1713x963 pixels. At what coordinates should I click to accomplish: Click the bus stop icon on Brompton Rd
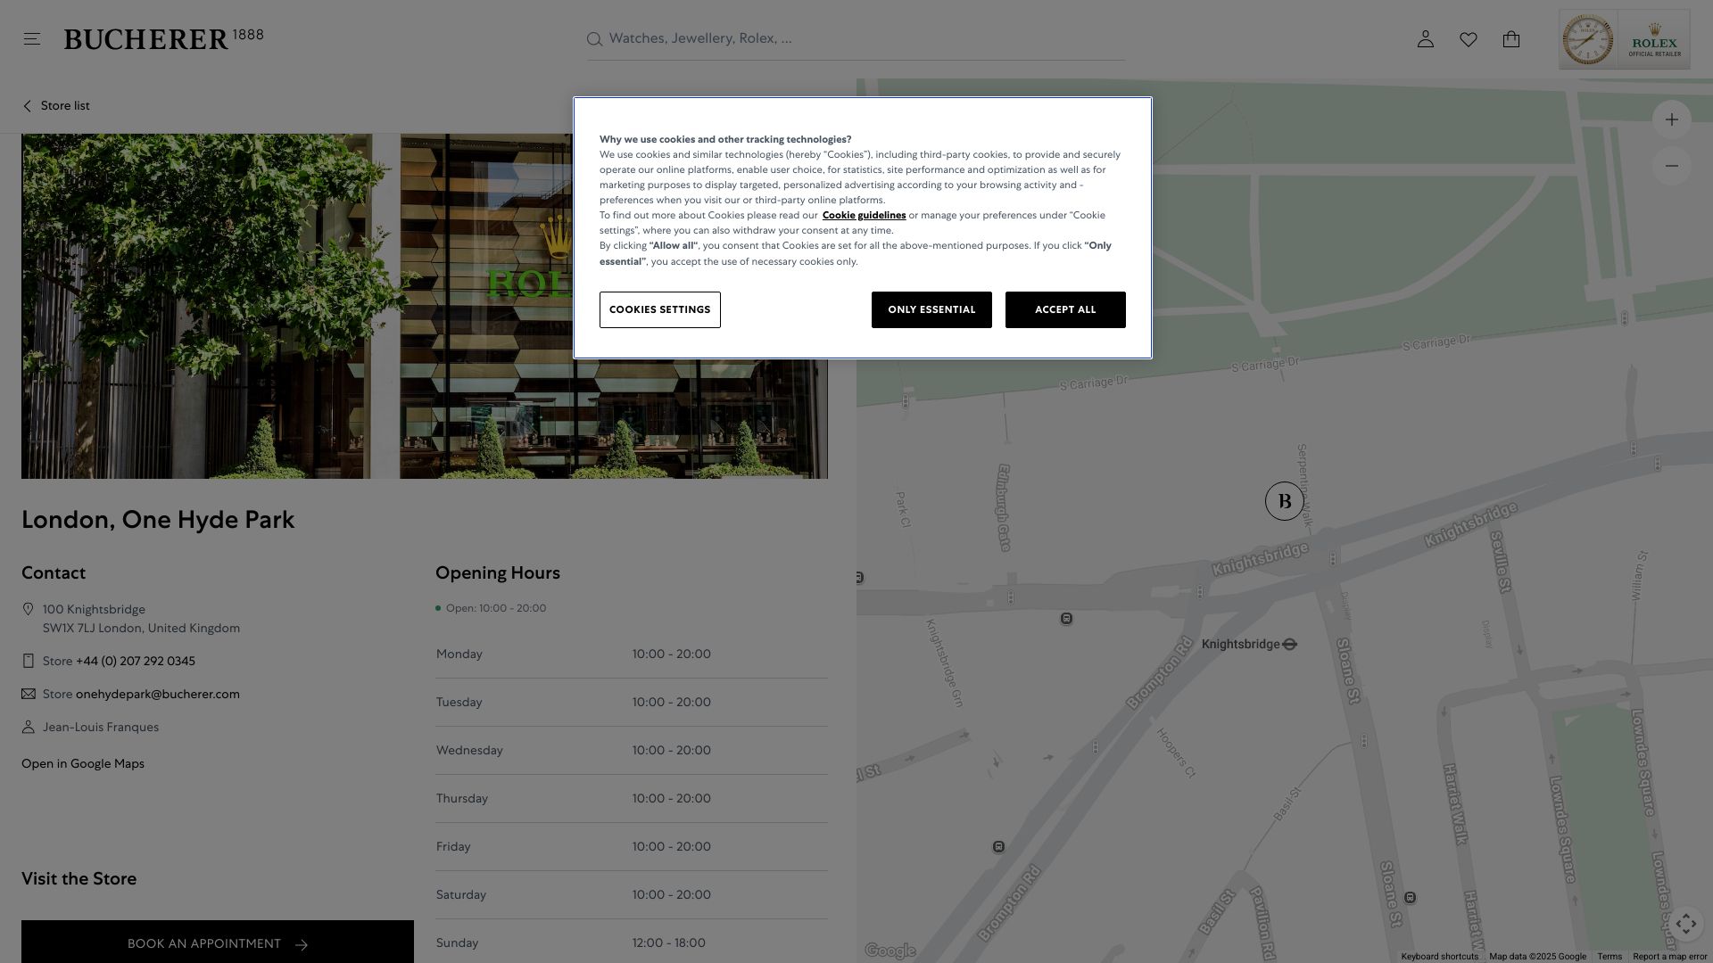point(999,847)
